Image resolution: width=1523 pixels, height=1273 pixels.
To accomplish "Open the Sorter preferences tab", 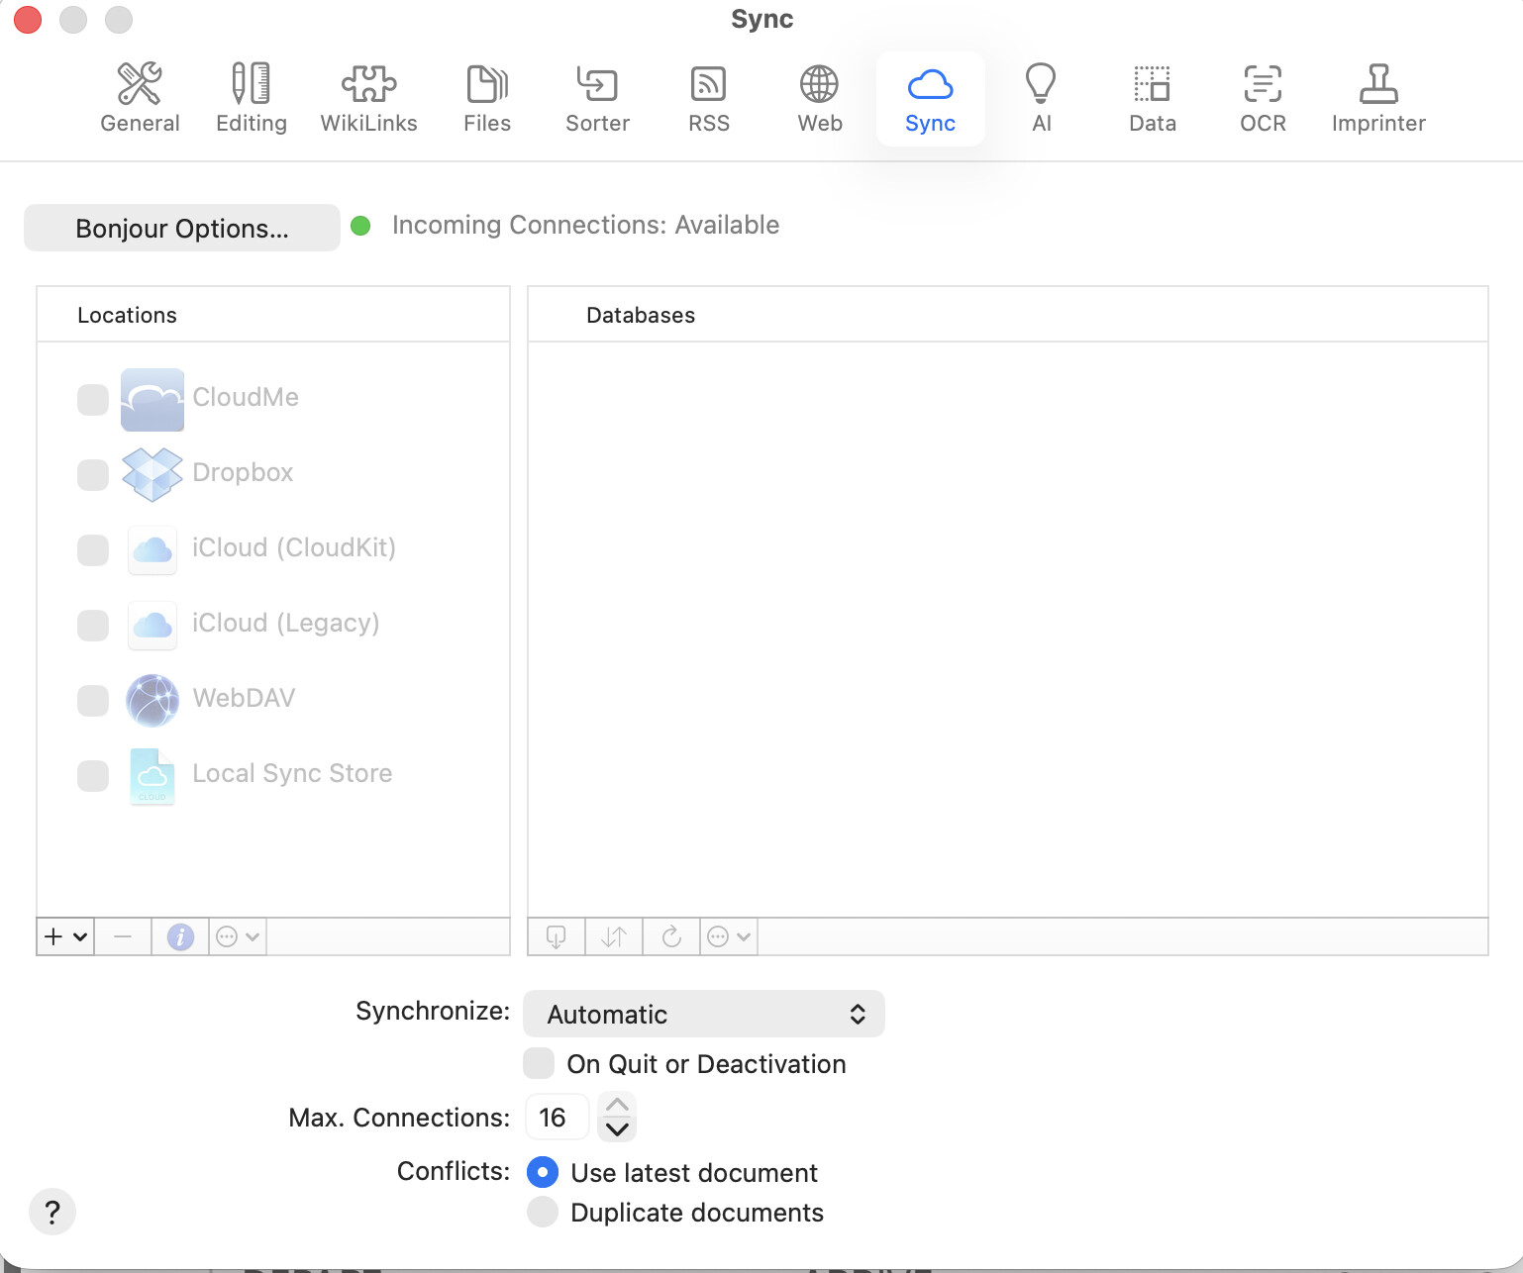I will click(597, 98).
